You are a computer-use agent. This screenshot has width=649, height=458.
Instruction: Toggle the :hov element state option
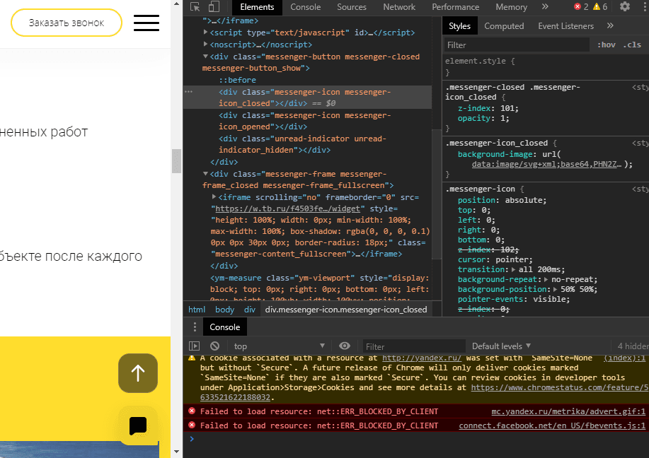pos(606,45)
